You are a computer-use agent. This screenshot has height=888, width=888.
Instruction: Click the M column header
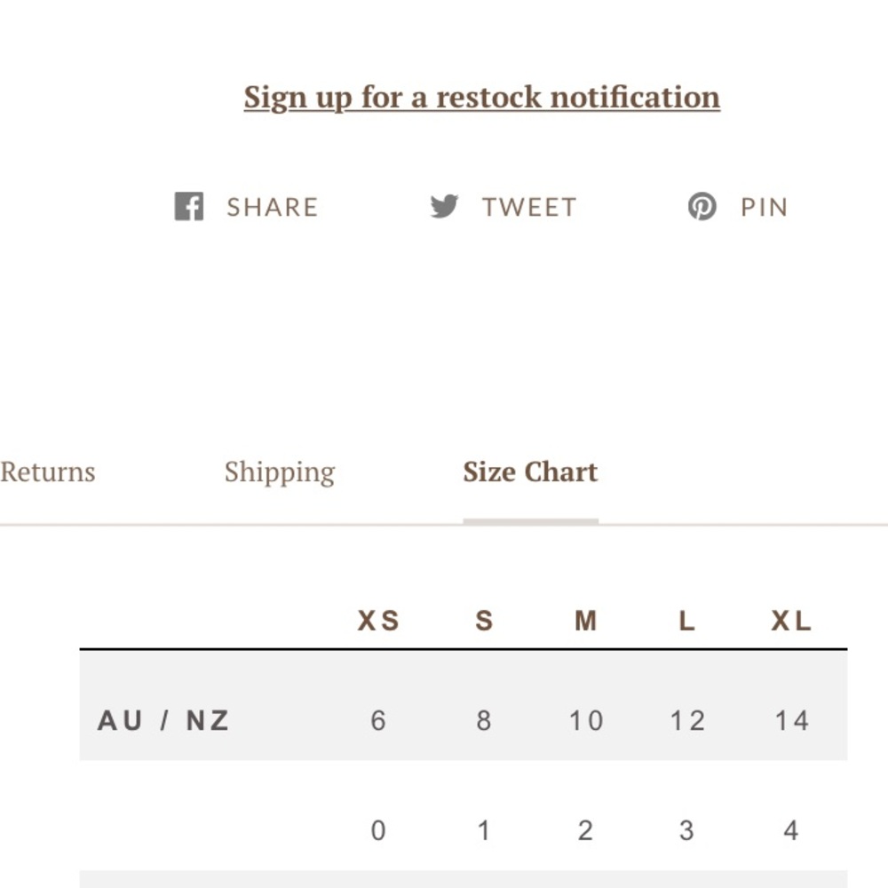[x=585, y=621]
